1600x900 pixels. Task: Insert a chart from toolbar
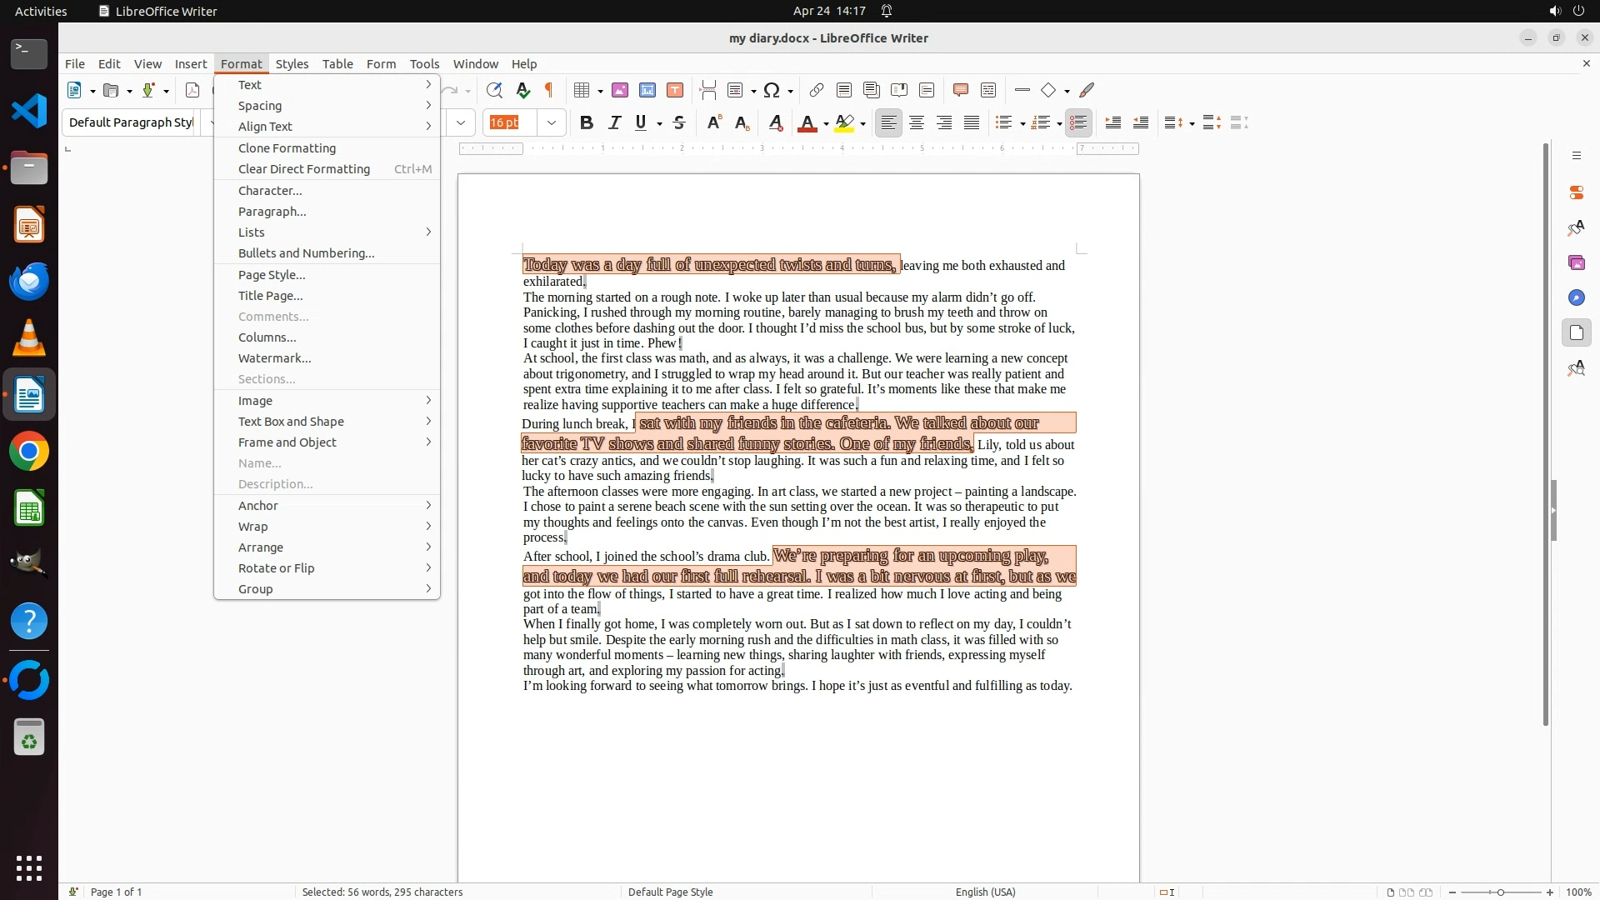click(x=647, y=90)
